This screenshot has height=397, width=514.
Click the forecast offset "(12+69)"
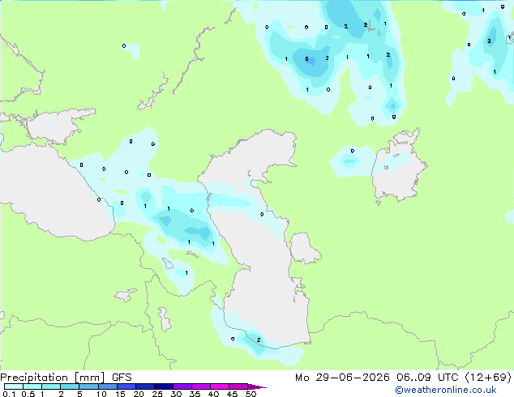click(488, 378)
